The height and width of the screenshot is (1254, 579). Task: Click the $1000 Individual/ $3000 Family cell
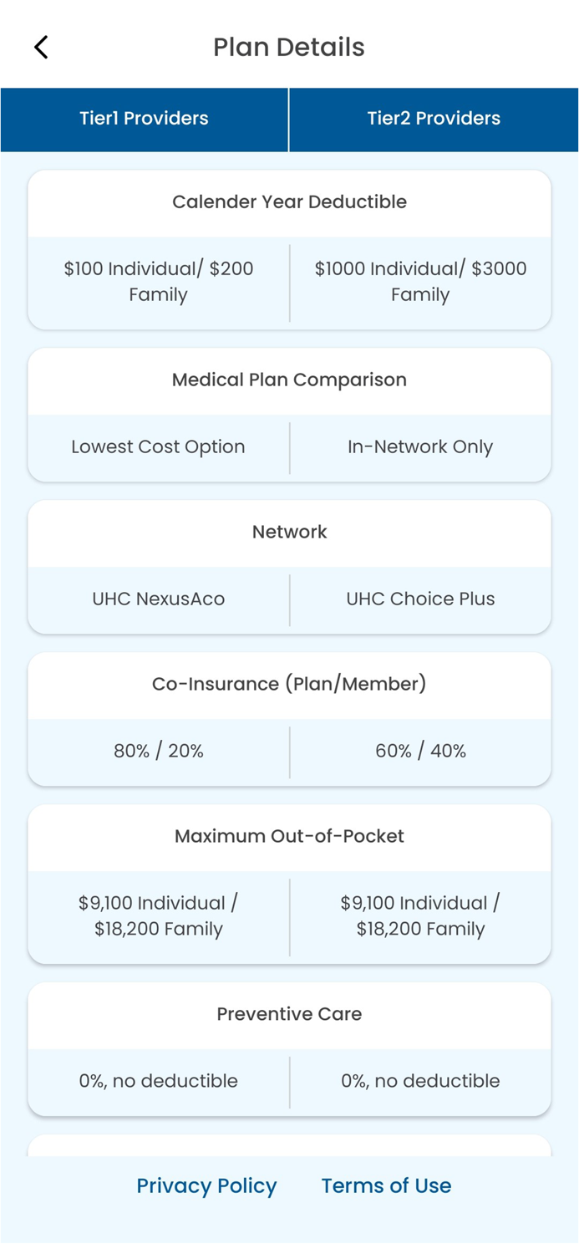[x=420, y=282]
